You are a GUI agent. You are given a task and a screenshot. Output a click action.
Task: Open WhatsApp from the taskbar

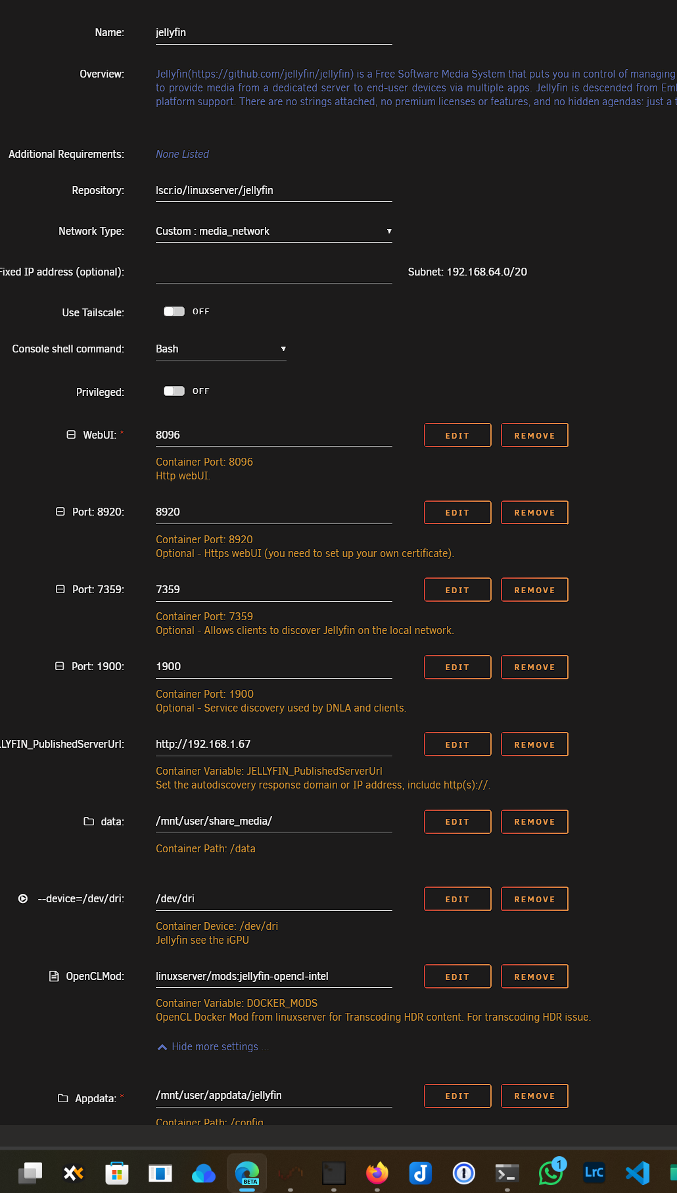[551, 1173]
